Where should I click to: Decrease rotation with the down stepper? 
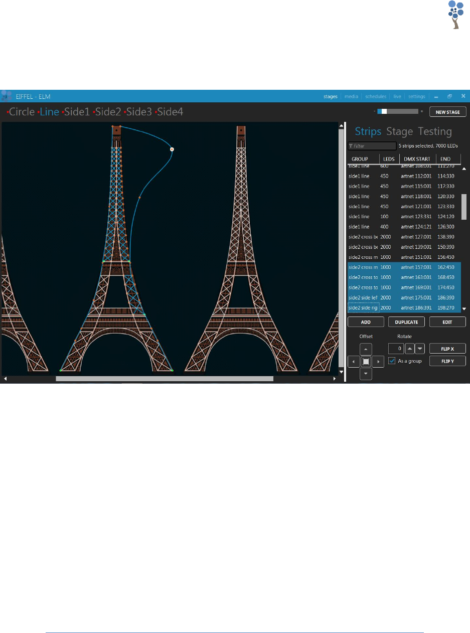click(420, 349)
